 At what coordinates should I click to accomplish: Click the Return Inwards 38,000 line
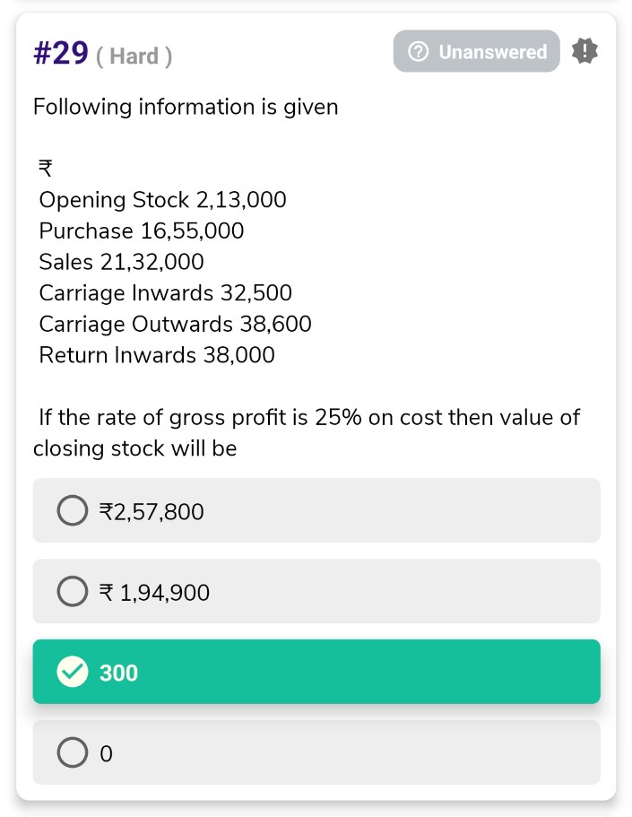(157, 355)
